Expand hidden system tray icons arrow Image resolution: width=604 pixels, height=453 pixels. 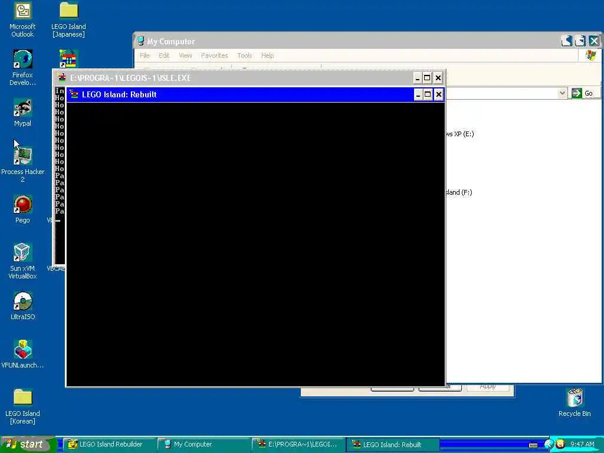(x=549, y=445)
